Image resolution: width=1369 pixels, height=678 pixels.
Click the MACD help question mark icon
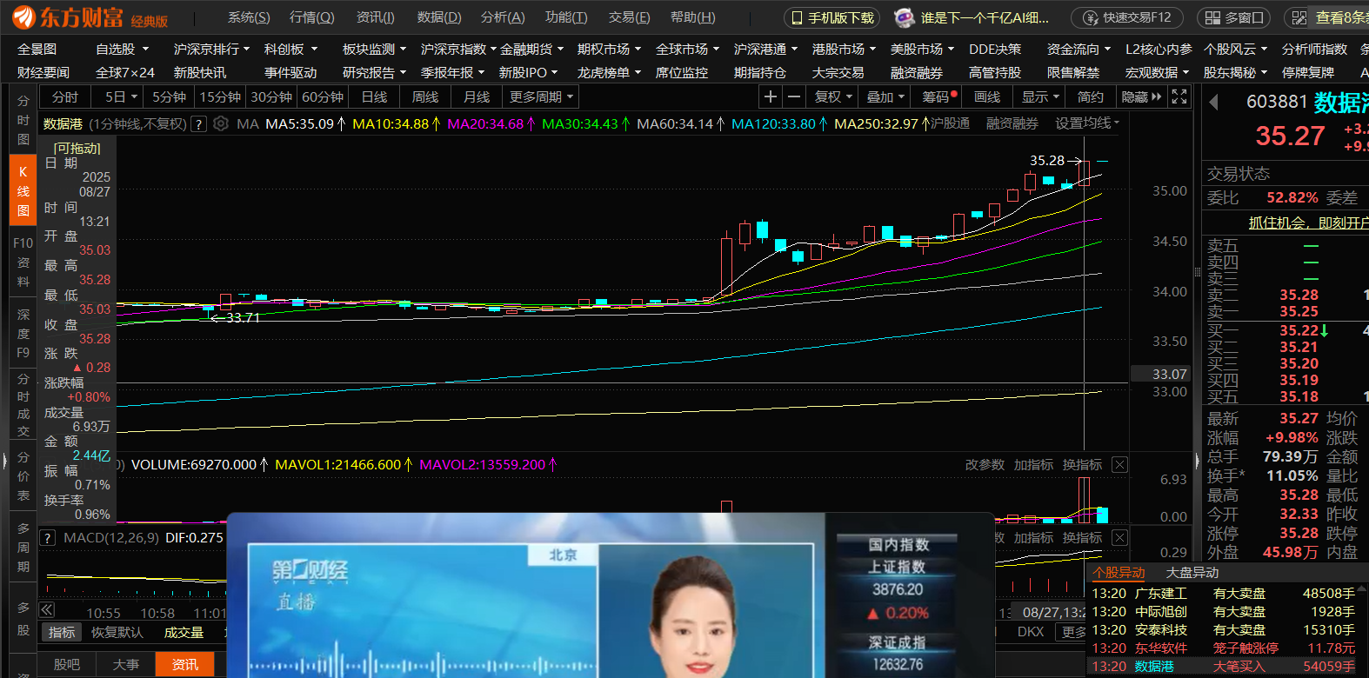[x=48, y=538]
